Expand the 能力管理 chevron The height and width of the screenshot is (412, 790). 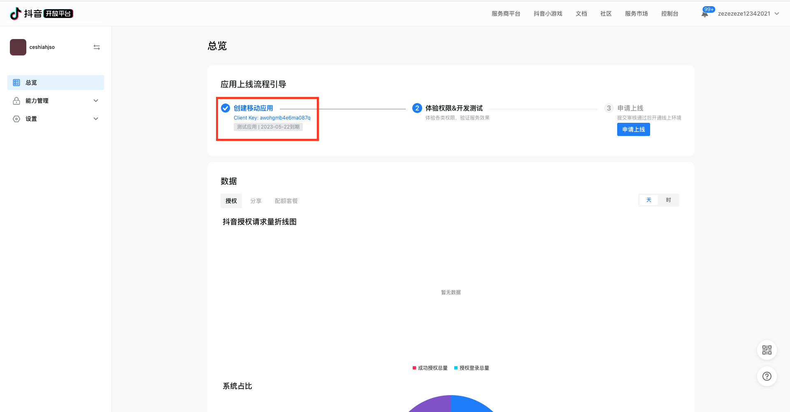click(x=96, y=101)
